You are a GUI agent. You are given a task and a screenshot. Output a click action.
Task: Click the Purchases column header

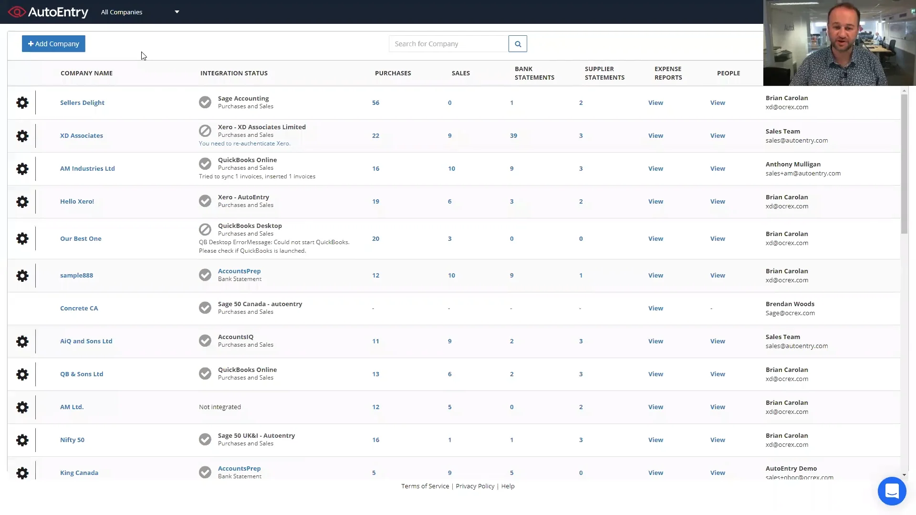(x=393, y=73)
